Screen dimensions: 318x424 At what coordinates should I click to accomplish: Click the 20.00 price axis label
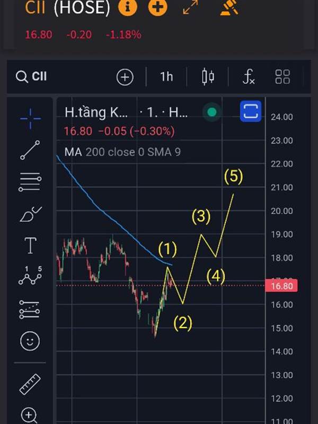pos(282,211)
